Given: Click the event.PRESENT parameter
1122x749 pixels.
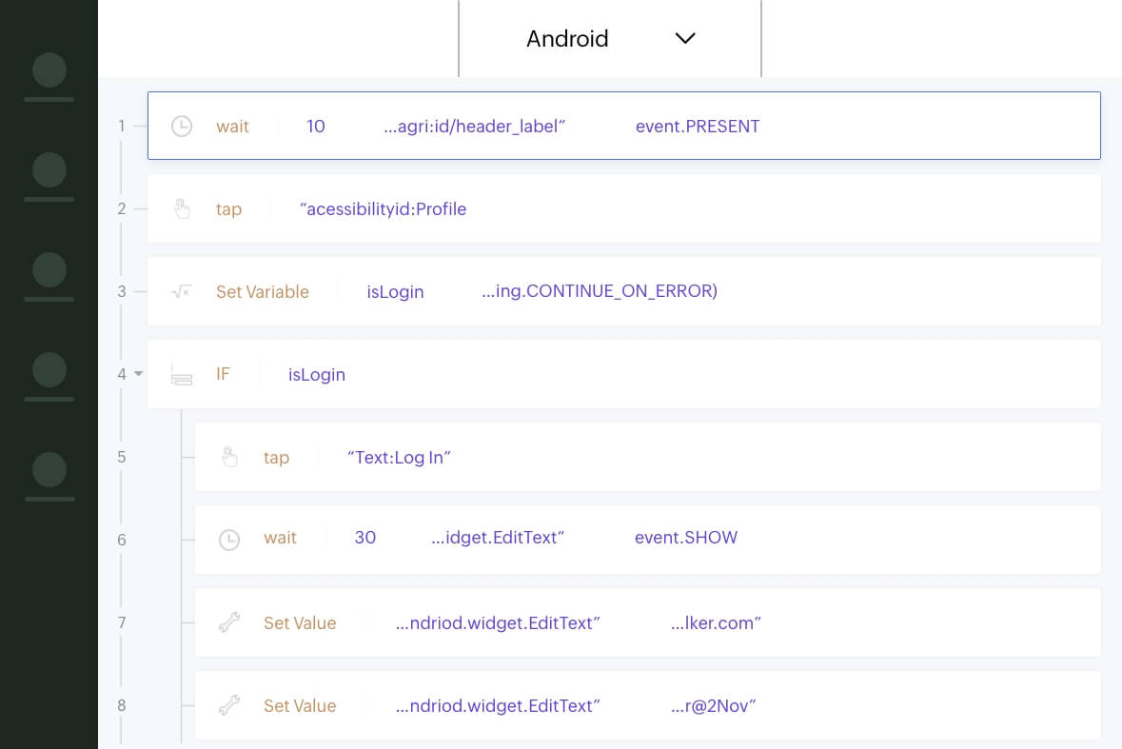Looking at the screenshot, I should coord(698,127).
